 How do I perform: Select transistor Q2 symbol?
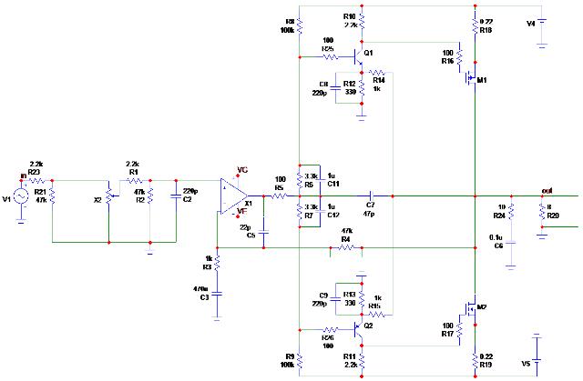tap(358, 329)
